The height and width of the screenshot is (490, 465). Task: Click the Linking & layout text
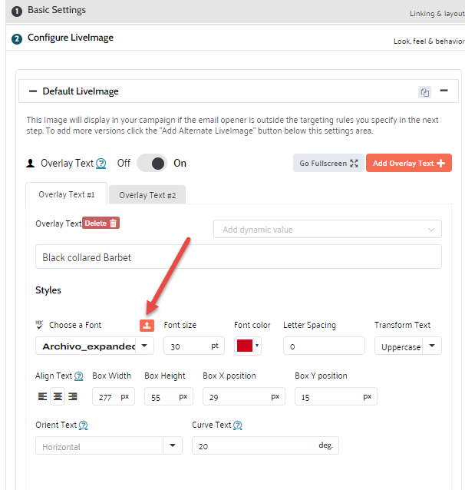click(437, 14)
